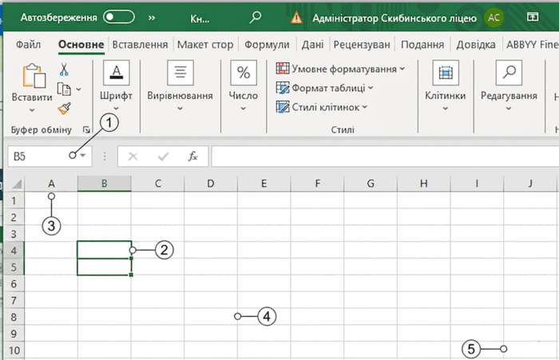Click the formula bar Enter checkmark icon
The height and width of the screenshot is (360, 559).
point(163,156)
